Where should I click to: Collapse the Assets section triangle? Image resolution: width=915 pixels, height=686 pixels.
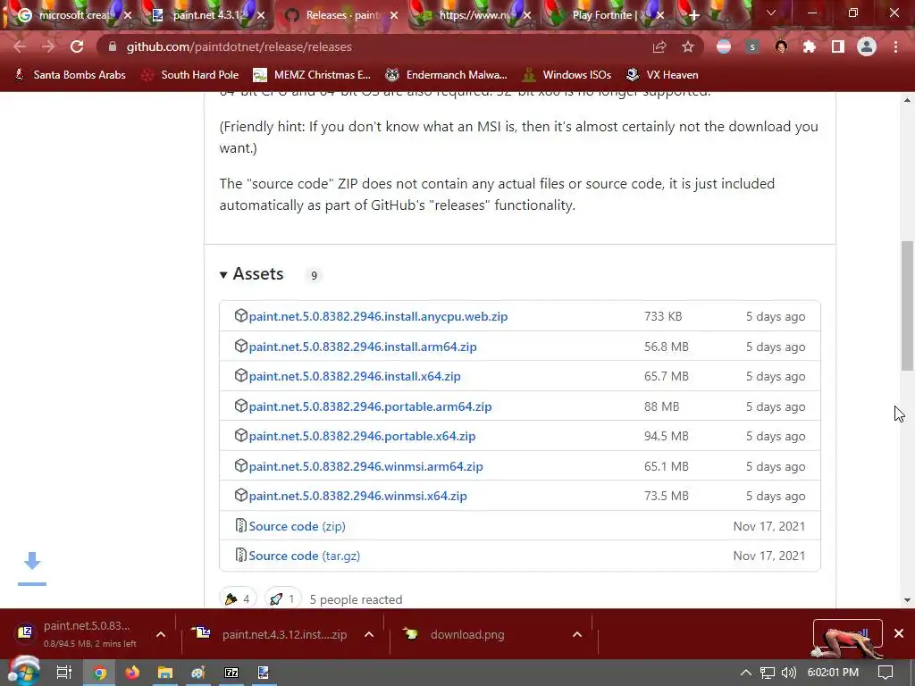pos(222,275)
